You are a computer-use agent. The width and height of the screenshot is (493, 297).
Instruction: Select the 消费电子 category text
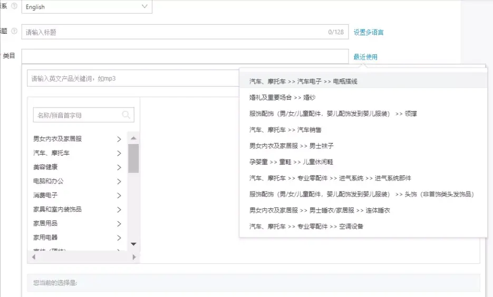[45, 195]
